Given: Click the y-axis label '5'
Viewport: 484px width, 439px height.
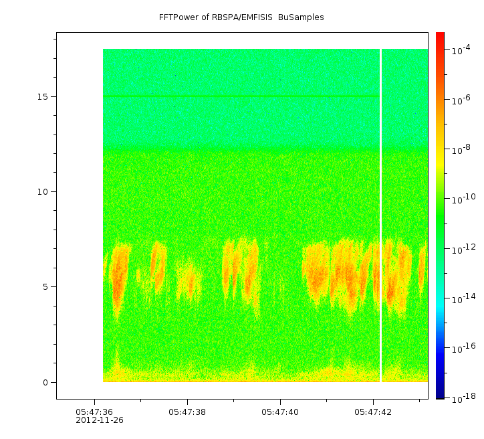Looking at the screenshot, I should click(45, 287).
